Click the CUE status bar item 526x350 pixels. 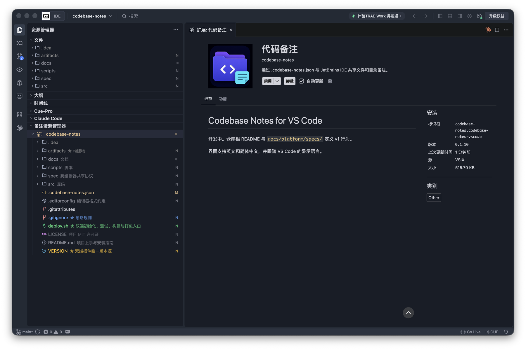click(492, 332)
